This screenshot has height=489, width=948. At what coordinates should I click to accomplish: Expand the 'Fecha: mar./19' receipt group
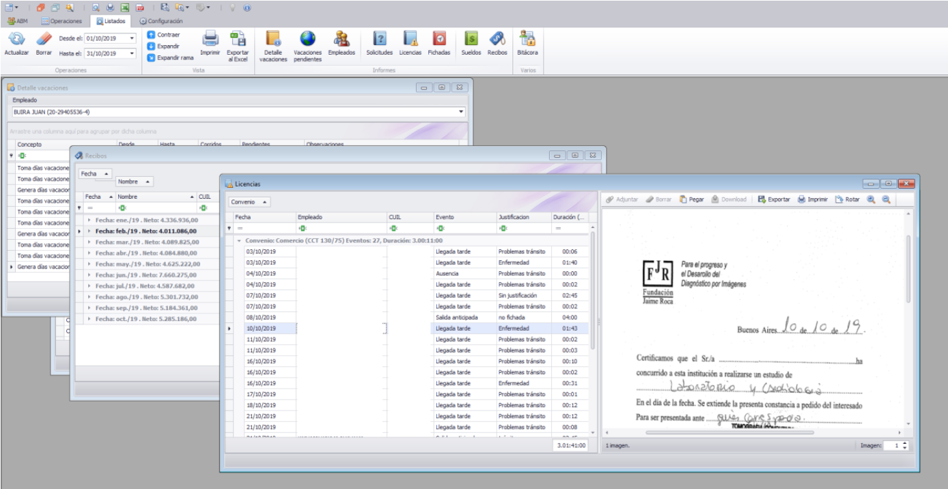(89, 242)
